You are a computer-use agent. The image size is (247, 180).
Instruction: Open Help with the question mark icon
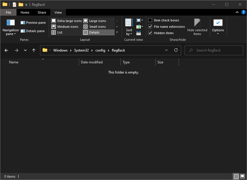point(244,12)
